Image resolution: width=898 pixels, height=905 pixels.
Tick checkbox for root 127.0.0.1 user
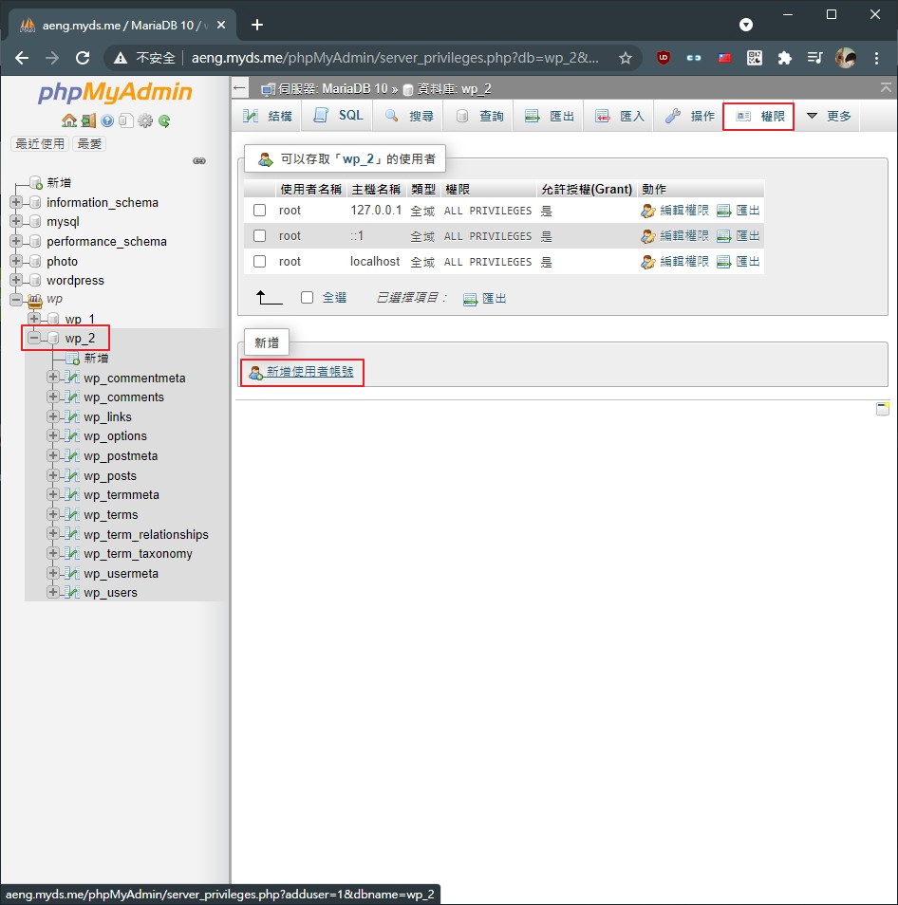(260, 210)
